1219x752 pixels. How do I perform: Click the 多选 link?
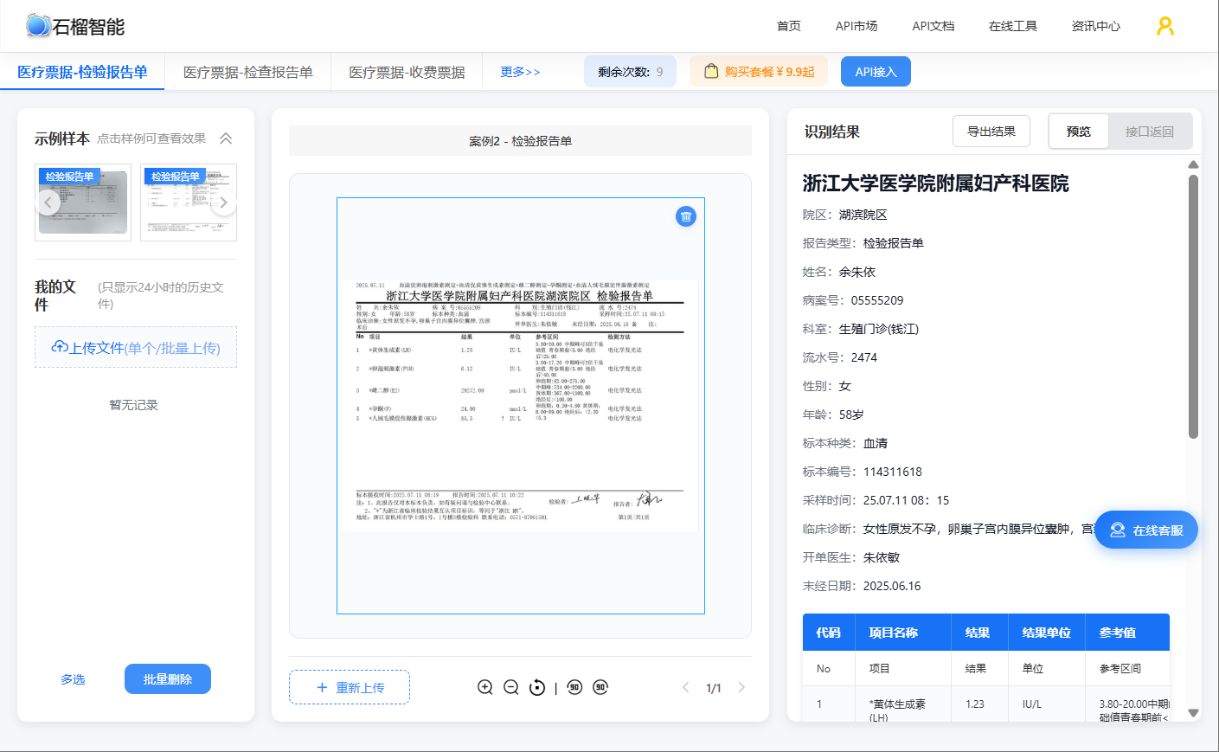tap(73, 679)
